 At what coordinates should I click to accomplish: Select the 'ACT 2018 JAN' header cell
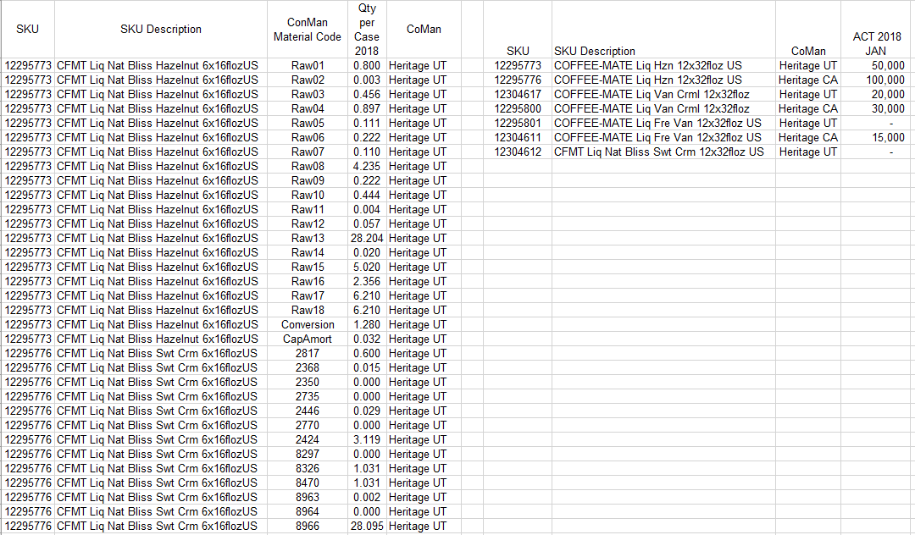[x=877, y=29]
